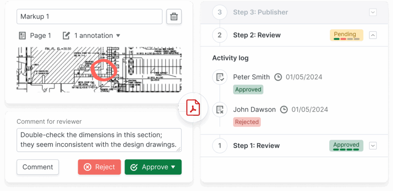Click Peter Smith's approved document icon

click(x=220, y=77)
